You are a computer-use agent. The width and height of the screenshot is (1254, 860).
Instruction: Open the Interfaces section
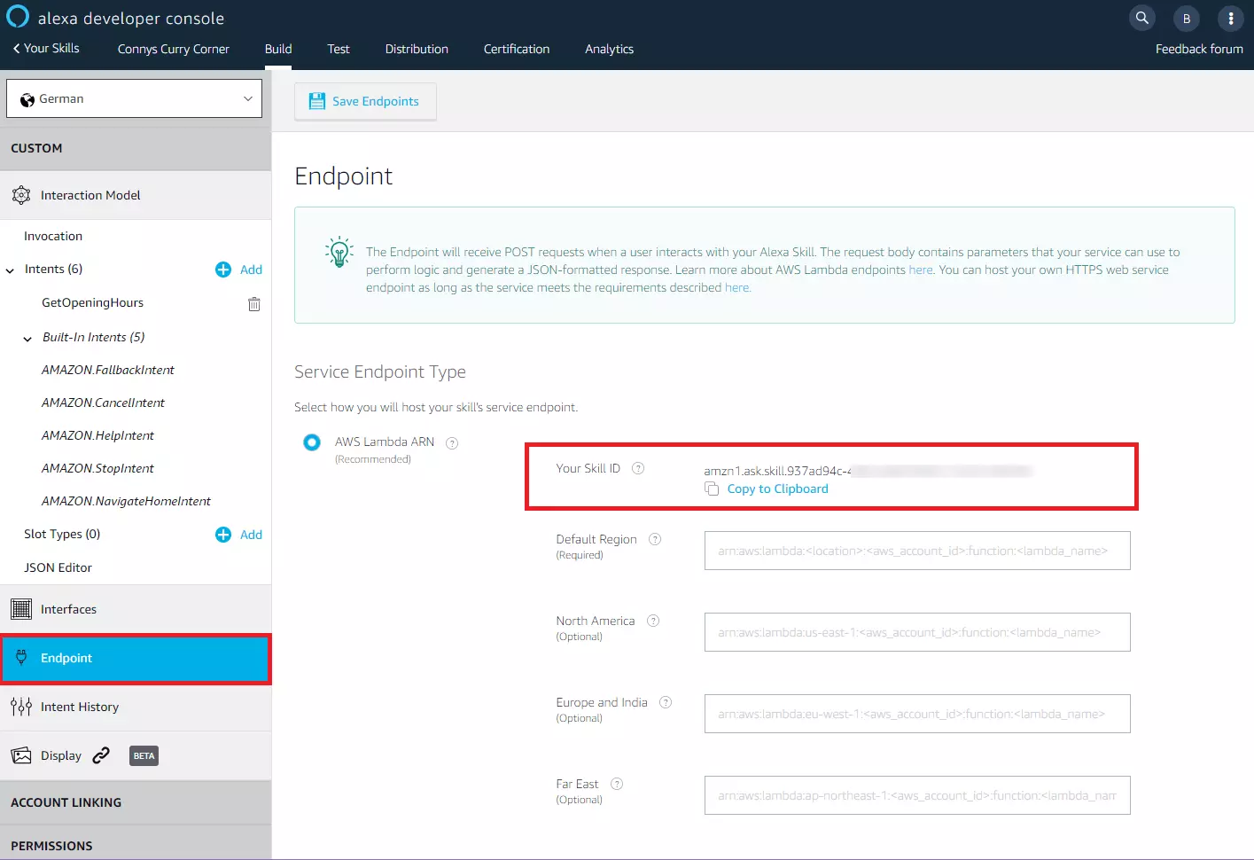point(136,609)
